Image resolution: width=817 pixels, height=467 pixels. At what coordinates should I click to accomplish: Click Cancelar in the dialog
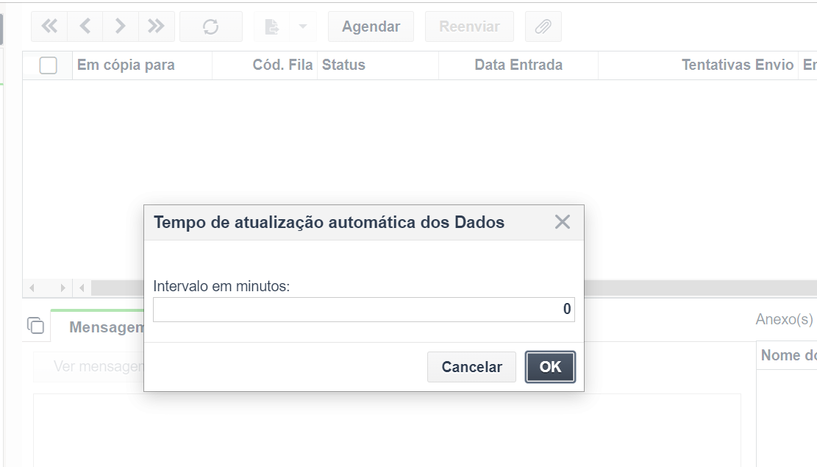[471, 367]
